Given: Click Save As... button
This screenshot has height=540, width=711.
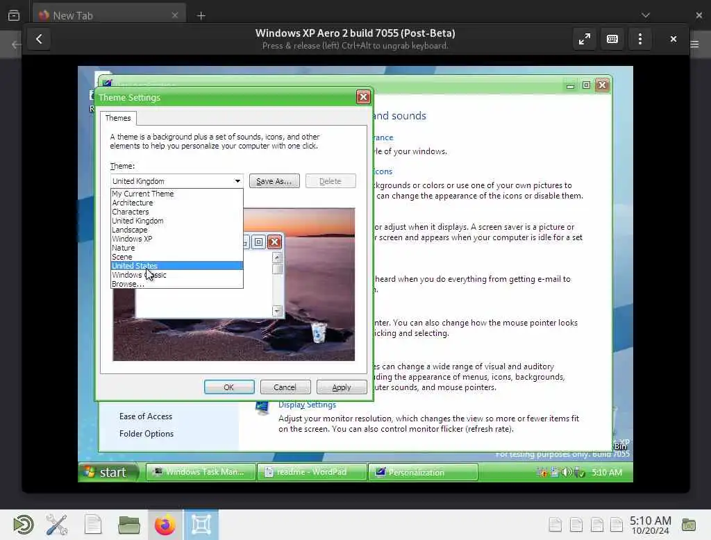Looking at the screenshot, I should coord(274,181).
